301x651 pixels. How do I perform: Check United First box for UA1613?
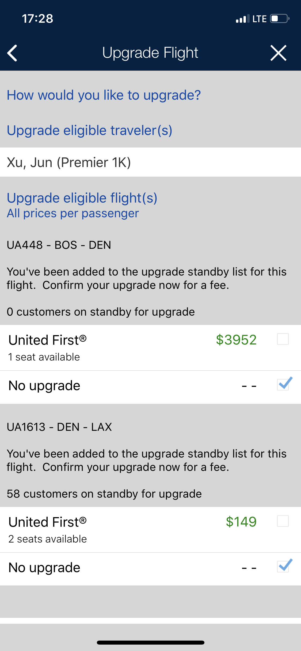283,521
